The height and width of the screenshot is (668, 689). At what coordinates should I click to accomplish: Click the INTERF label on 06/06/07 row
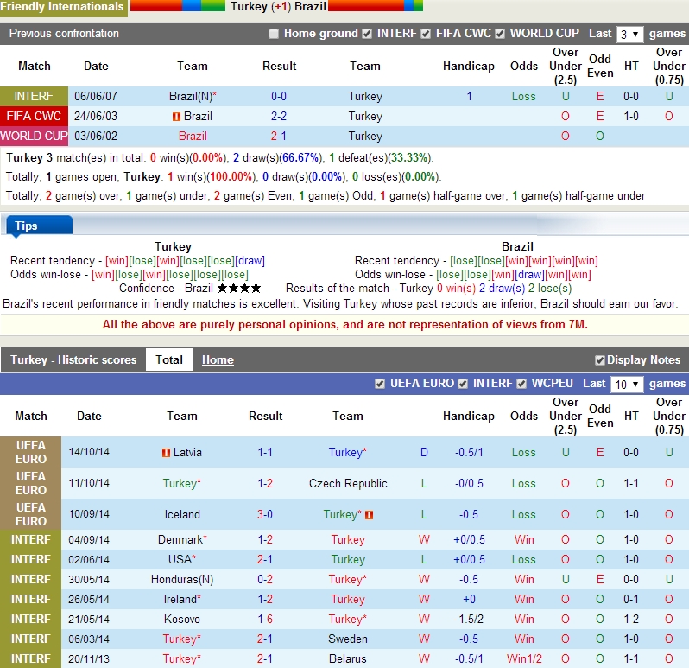(x=34, y=96)
